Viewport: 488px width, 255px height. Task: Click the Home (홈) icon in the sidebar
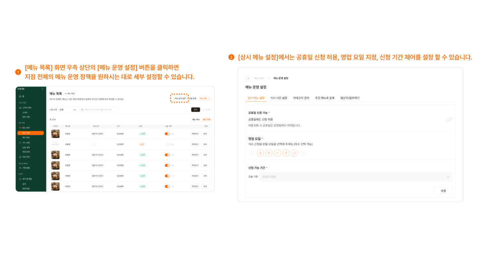pos(20,96)
